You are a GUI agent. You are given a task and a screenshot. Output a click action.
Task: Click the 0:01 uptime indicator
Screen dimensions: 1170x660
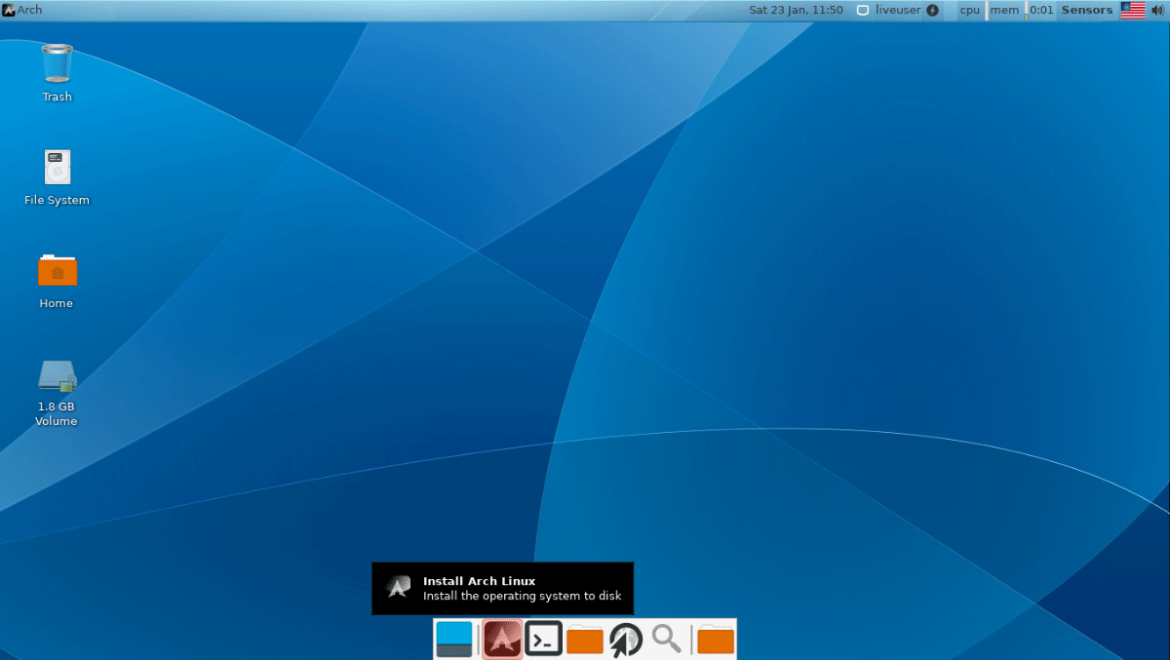pos(1041,10)
